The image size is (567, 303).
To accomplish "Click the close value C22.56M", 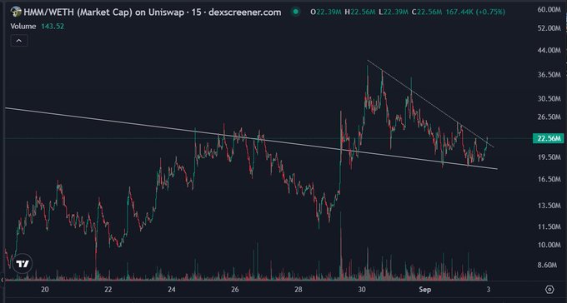I will click(427, 12).
